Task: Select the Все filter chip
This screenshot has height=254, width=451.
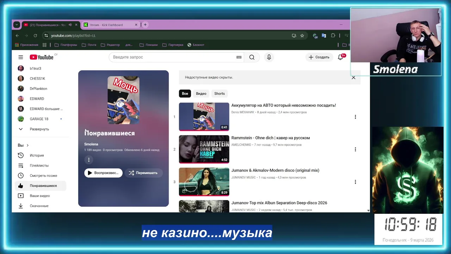Action: [x=185, y=93]
